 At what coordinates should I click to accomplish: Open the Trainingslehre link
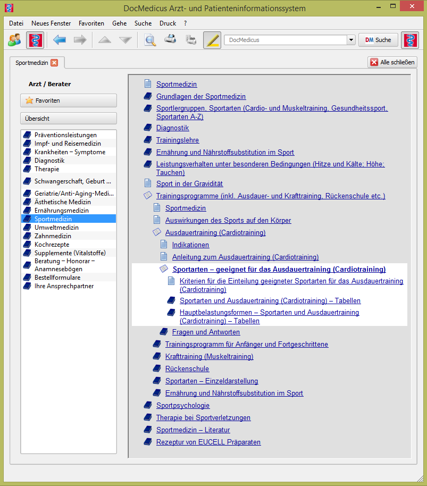point(178,140)
